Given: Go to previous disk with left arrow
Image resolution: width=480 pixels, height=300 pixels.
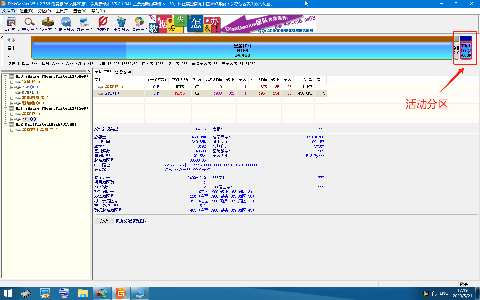Looking at the screenshot, I should tap(9, 40).
